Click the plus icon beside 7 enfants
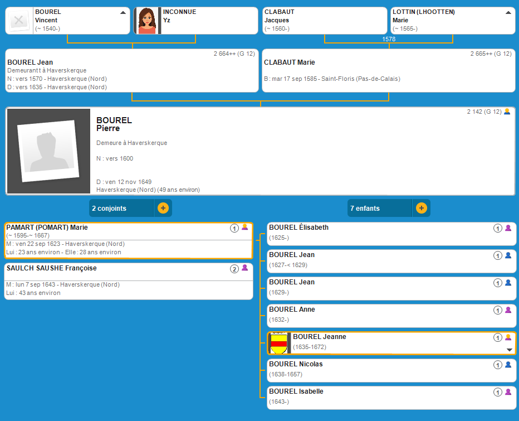Viewport: 519px width, 421px height. pyautogui.click(x=421, y=208)
